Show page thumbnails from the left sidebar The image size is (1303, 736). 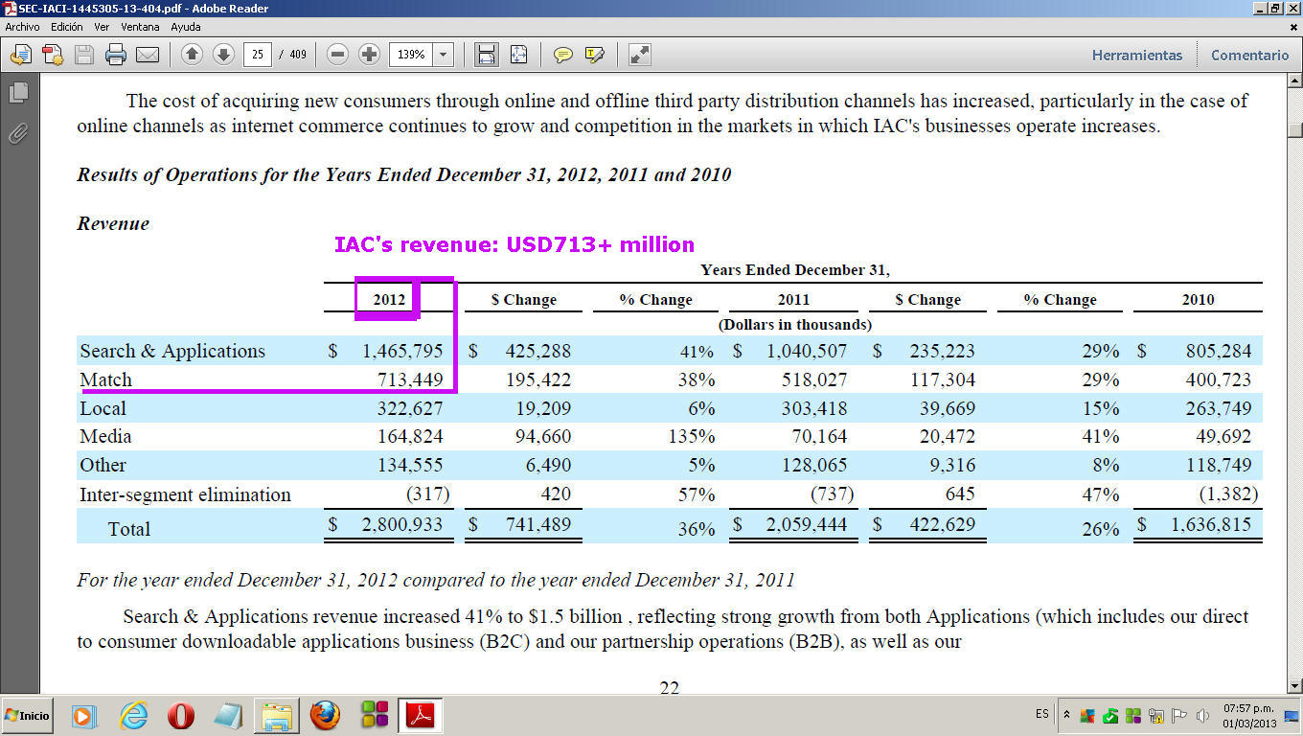[x=19, y=93]
